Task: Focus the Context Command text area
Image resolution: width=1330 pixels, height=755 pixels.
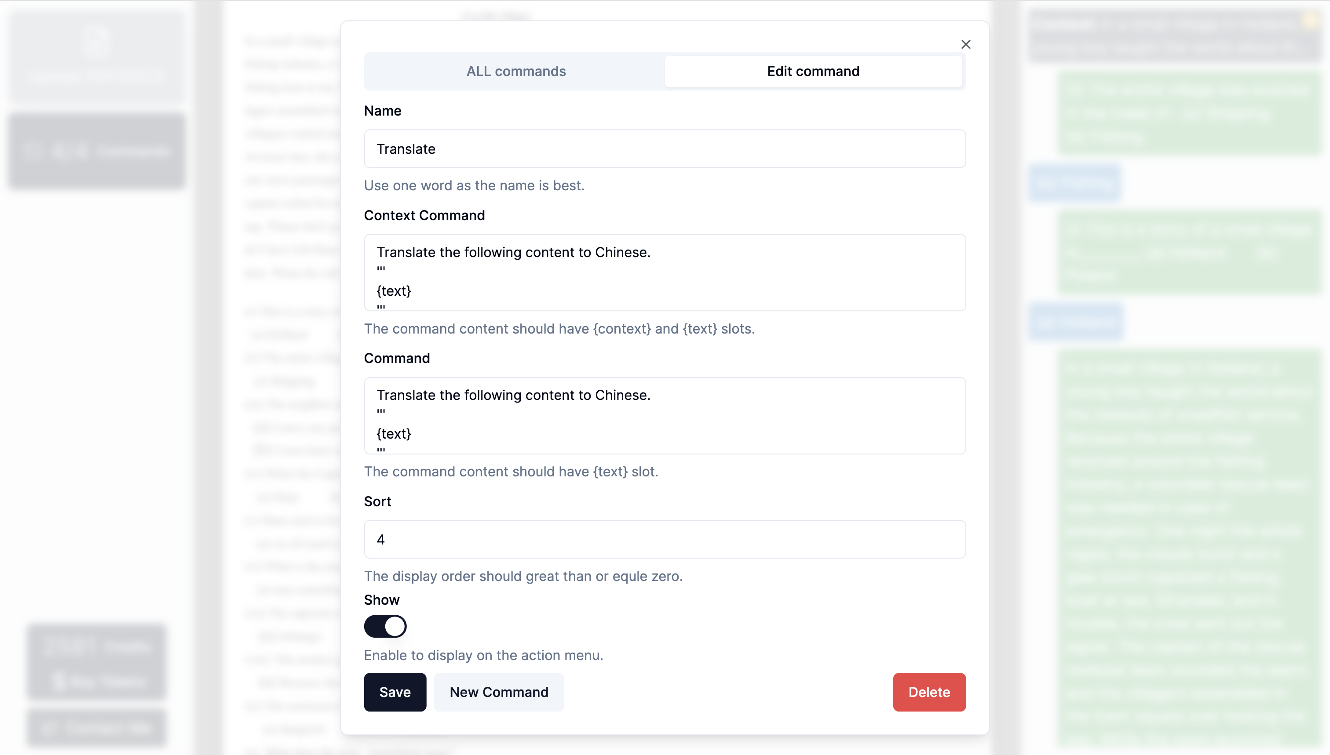Action: (x=664, y=272)
